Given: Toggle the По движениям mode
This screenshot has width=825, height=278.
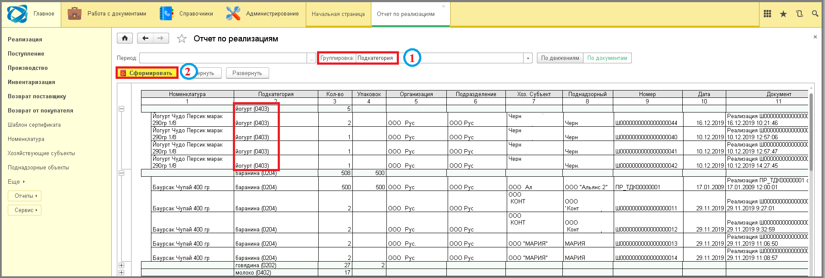Looking at the screenshot, I should coord(560,58).
